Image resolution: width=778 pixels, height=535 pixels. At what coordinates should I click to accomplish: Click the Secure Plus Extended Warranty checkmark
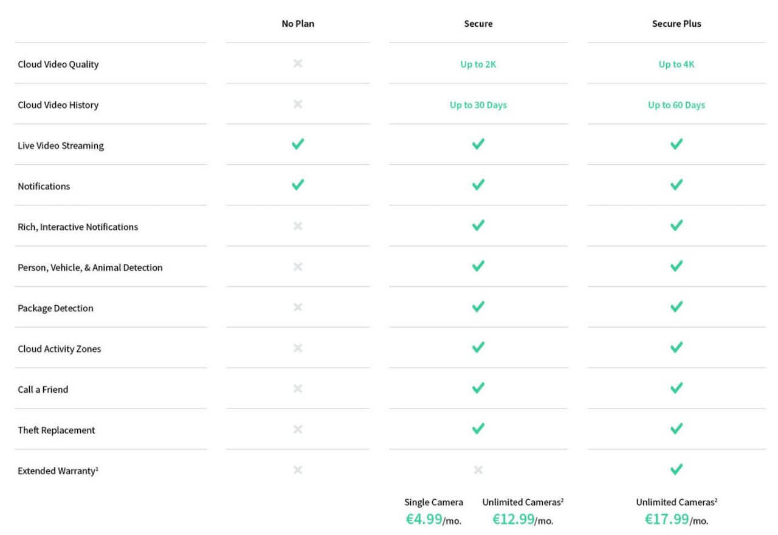(676, 469)
